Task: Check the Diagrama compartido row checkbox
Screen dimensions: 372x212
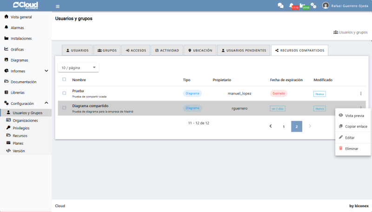Action: coord(64,108)
